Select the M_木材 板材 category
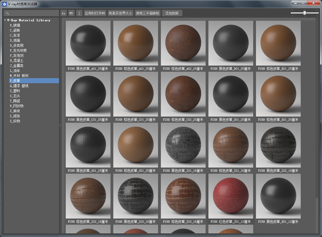 pyautogui.click(x=19, y=76)
